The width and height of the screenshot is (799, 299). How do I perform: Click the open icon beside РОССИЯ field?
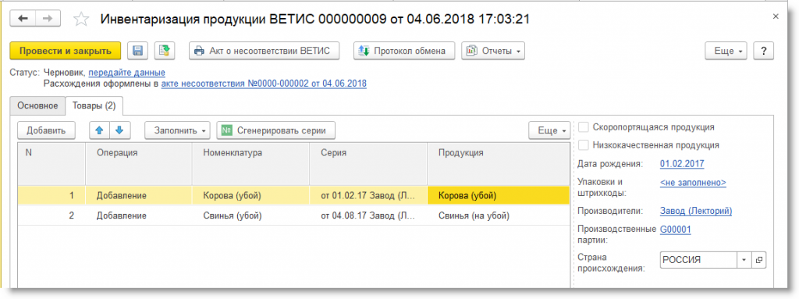(758, 260)
